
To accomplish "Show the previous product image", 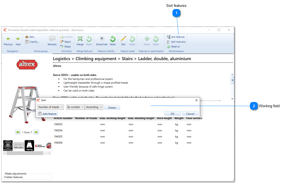I will pos(18,132).
